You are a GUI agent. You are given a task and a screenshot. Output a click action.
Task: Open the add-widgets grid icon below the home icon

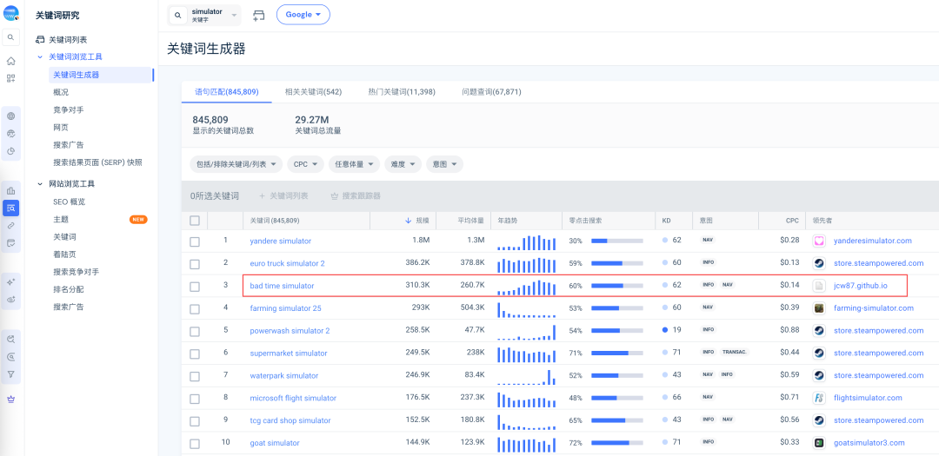pyautogui.click(x=10, y=78)
